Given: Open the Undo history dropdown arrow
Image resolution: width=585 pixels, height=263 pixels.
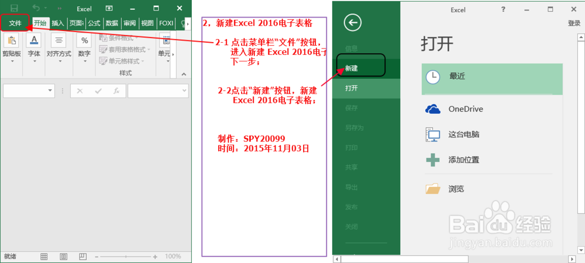Looking at the screenshot, I should coord(46,8).
